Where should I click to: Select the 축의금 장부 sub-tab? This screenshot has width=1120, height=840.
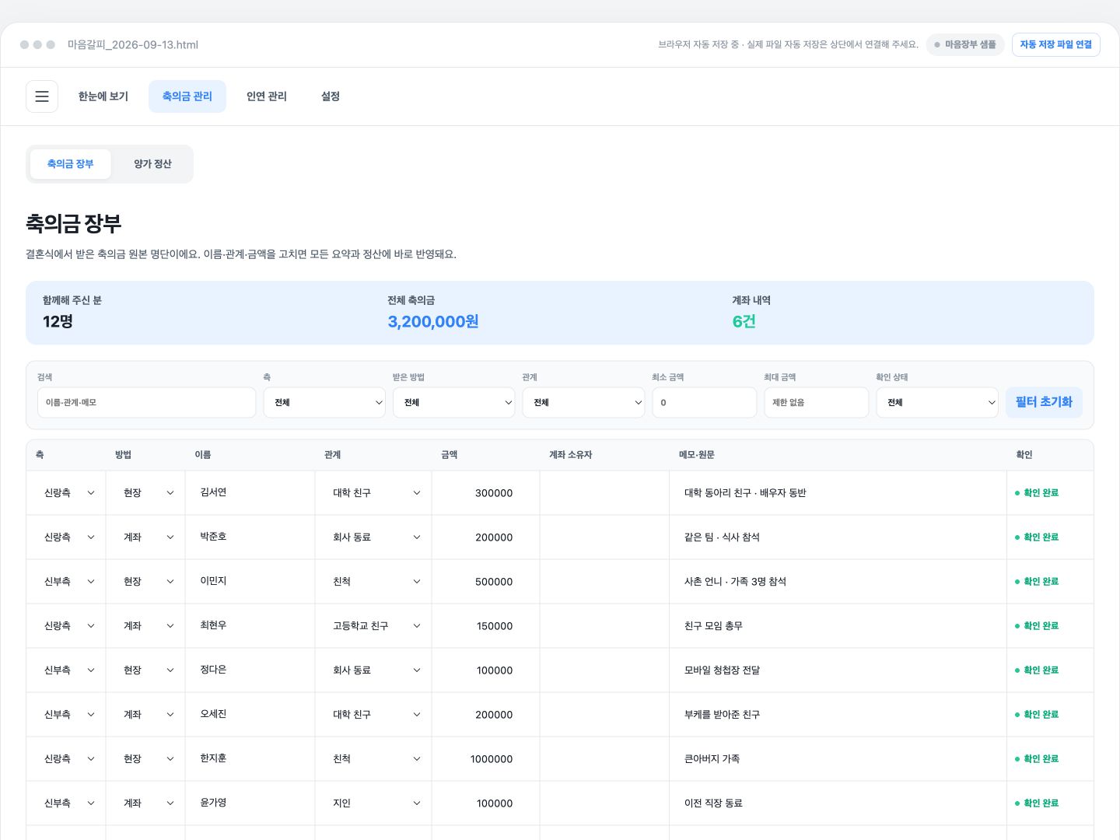[71, 164]
